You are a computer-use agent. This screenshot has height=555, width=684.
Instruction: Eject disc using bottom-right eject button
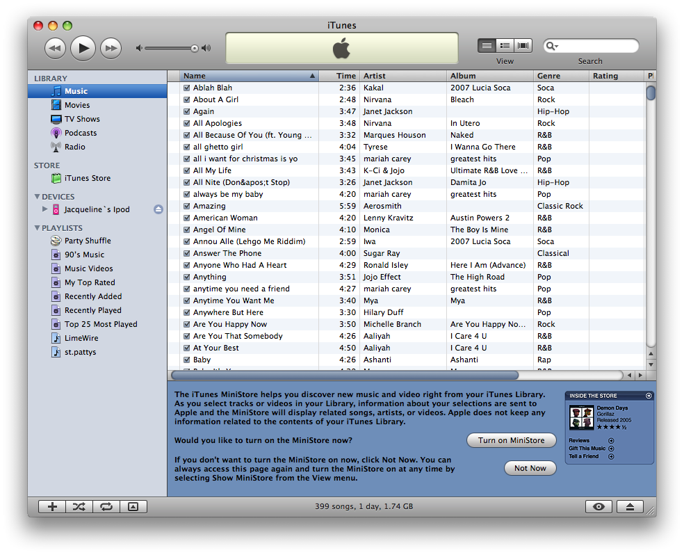tap(630, 506)
